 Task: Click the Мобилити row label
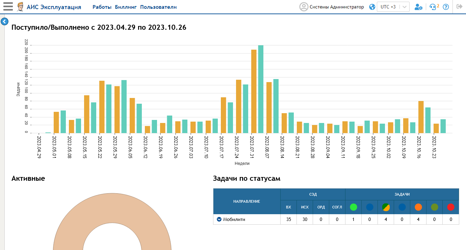pos(234,219)
